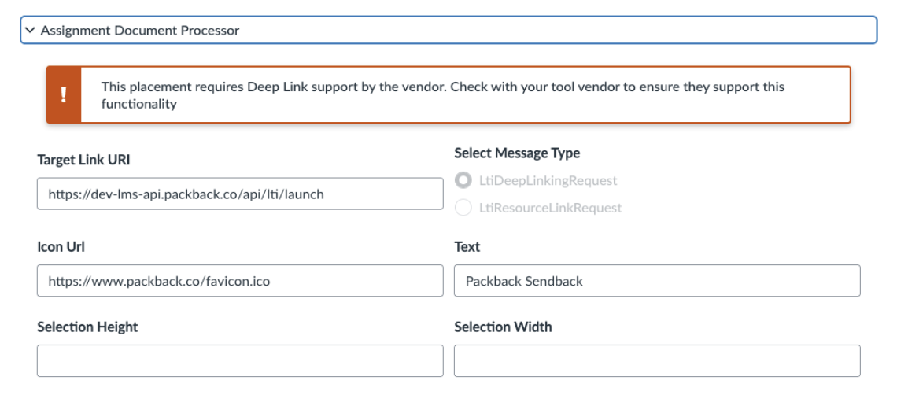The height and width of the screenshot is (395, 897).
Task: Click the Deep Link support warning message
Action: coord(442,87)
